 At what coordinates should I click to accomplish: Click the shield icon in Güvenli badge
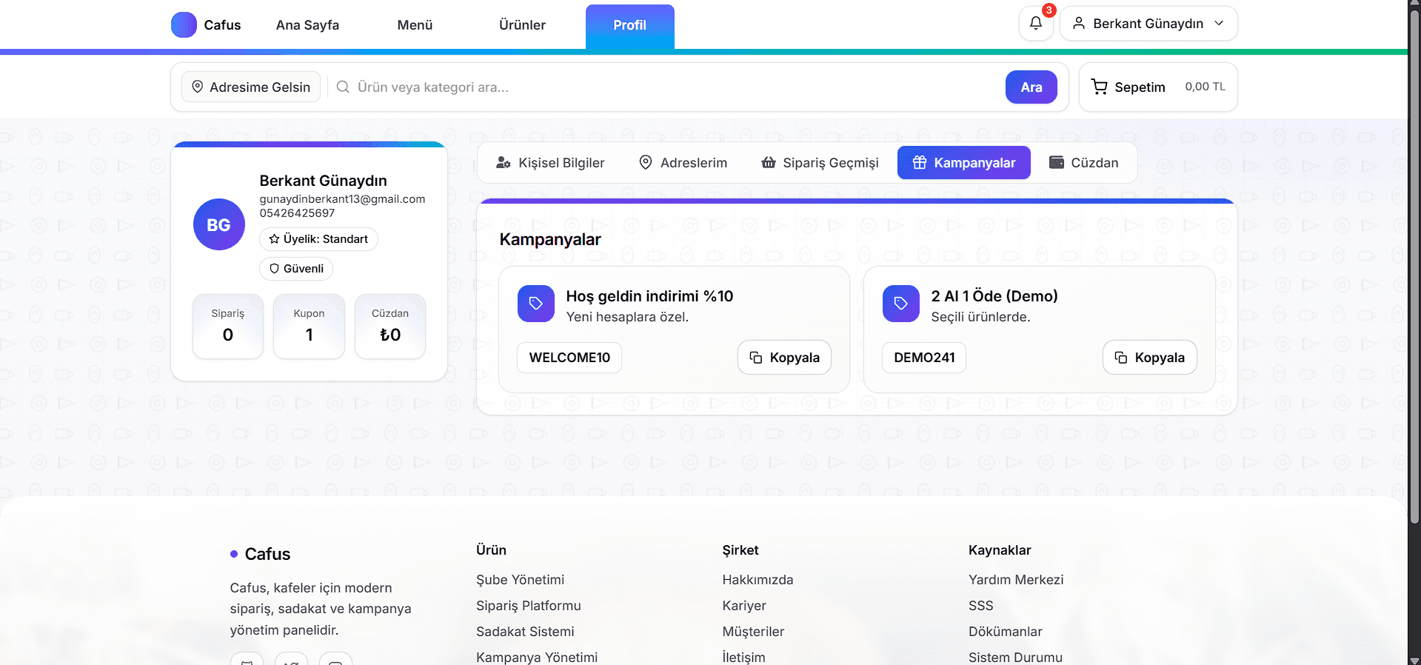coord(274,269)
